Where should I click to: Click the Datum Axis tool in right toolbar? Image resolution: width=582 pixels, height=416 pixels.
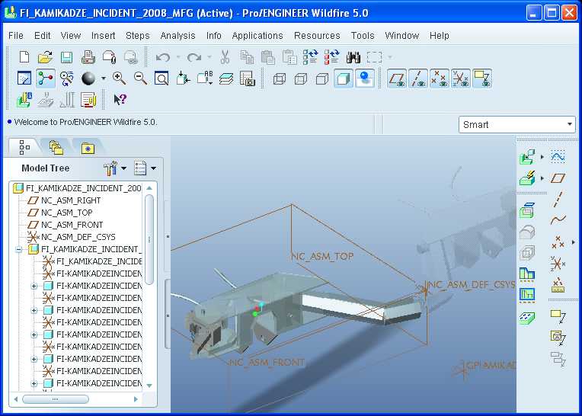pyautogui.click(x=558, y=200)
